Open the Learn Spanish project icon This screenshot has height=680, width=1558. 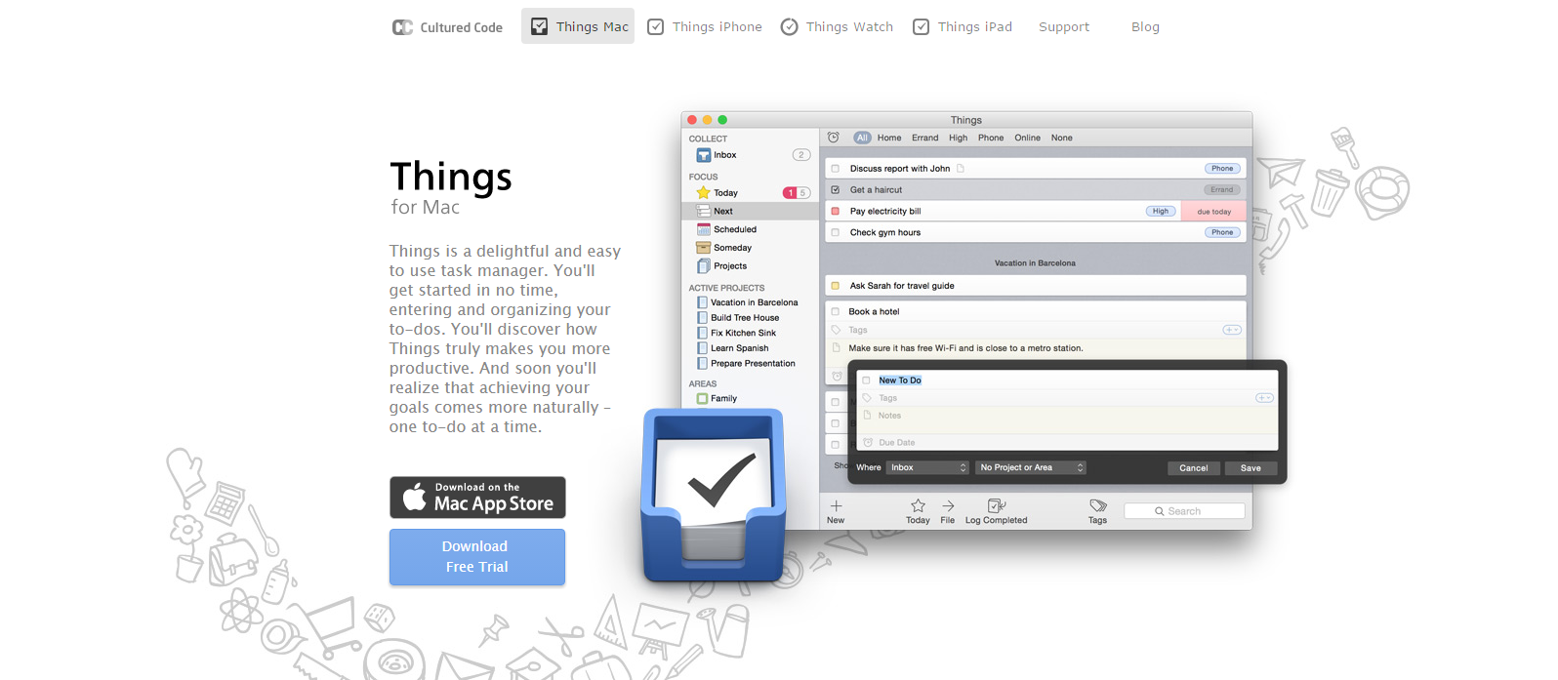click(702, 348)
